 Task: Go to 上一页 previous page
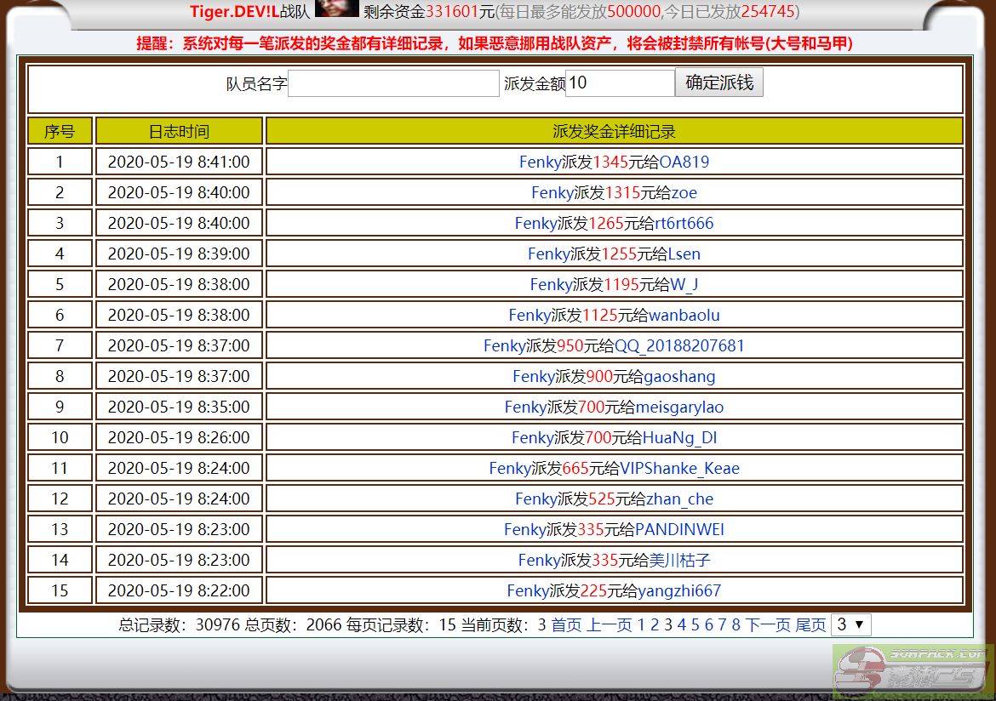click(609, 625)
